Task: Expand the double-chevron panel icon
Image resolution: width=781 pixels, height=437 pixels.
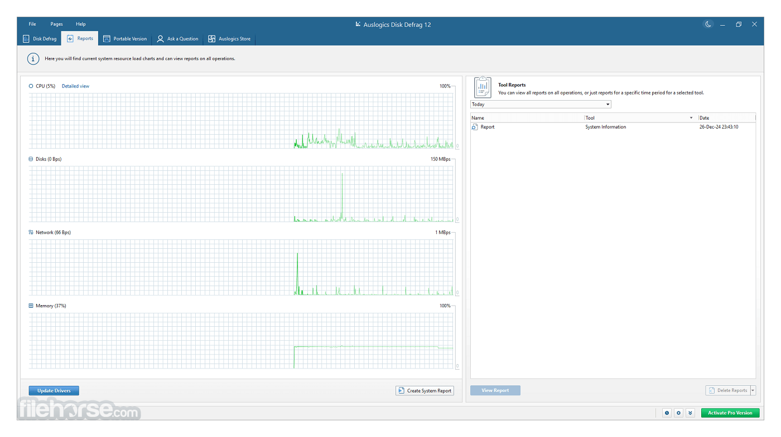Action: point(690,413)
